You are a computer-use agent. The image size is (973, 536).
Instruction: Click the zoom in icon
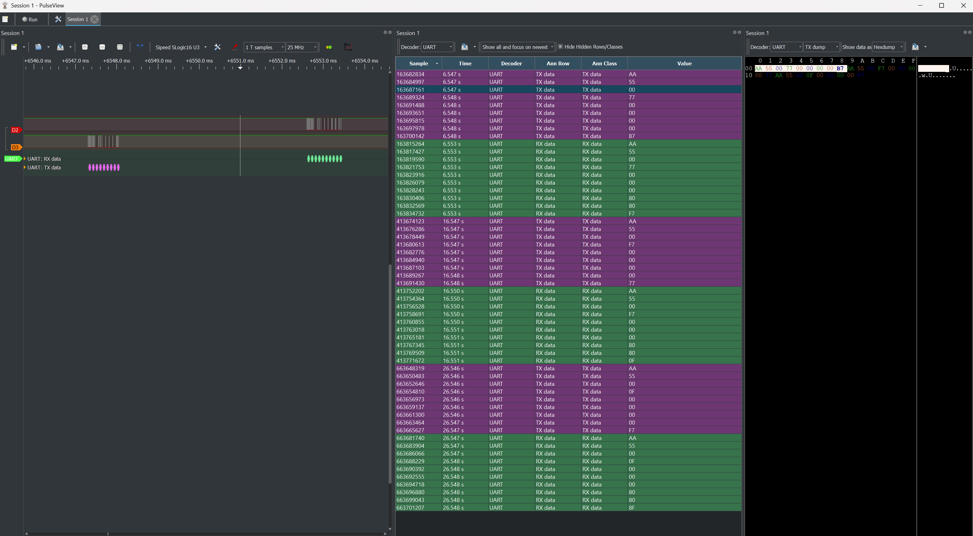(x=85, y=47)
